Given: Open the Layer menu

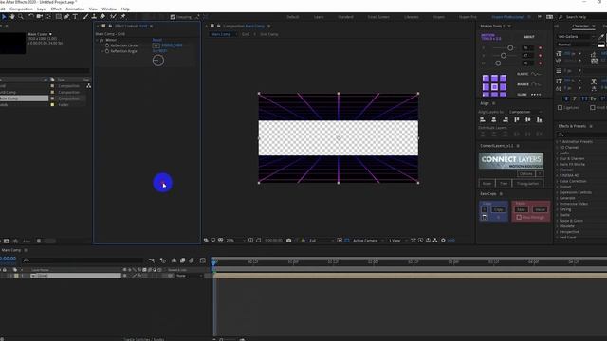Looking at the screenshot, I should pos(42,9).
